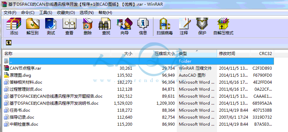Click the 添加 (Add) toolbar icon

[14, 24]
